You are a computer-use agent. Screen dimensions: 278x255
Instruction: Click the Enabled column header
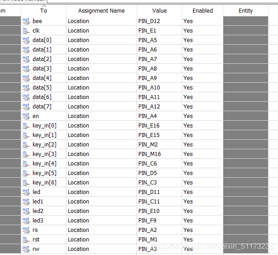(x=203, y=11)
